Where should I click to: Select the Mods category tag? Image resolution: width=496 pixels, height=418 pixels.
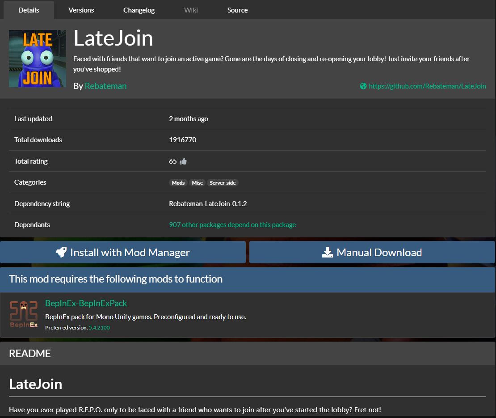click(x=178, y=183)
